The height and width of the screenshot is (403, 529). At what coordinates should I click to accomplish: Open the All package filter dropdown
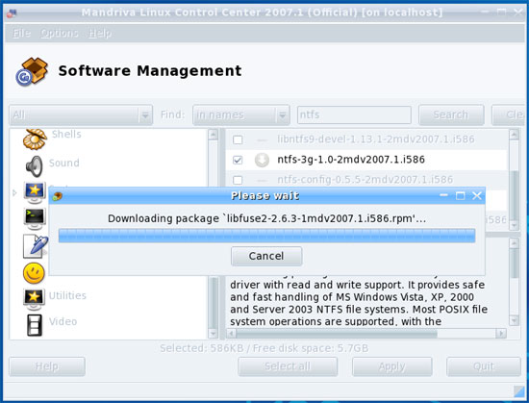point(81,115)
